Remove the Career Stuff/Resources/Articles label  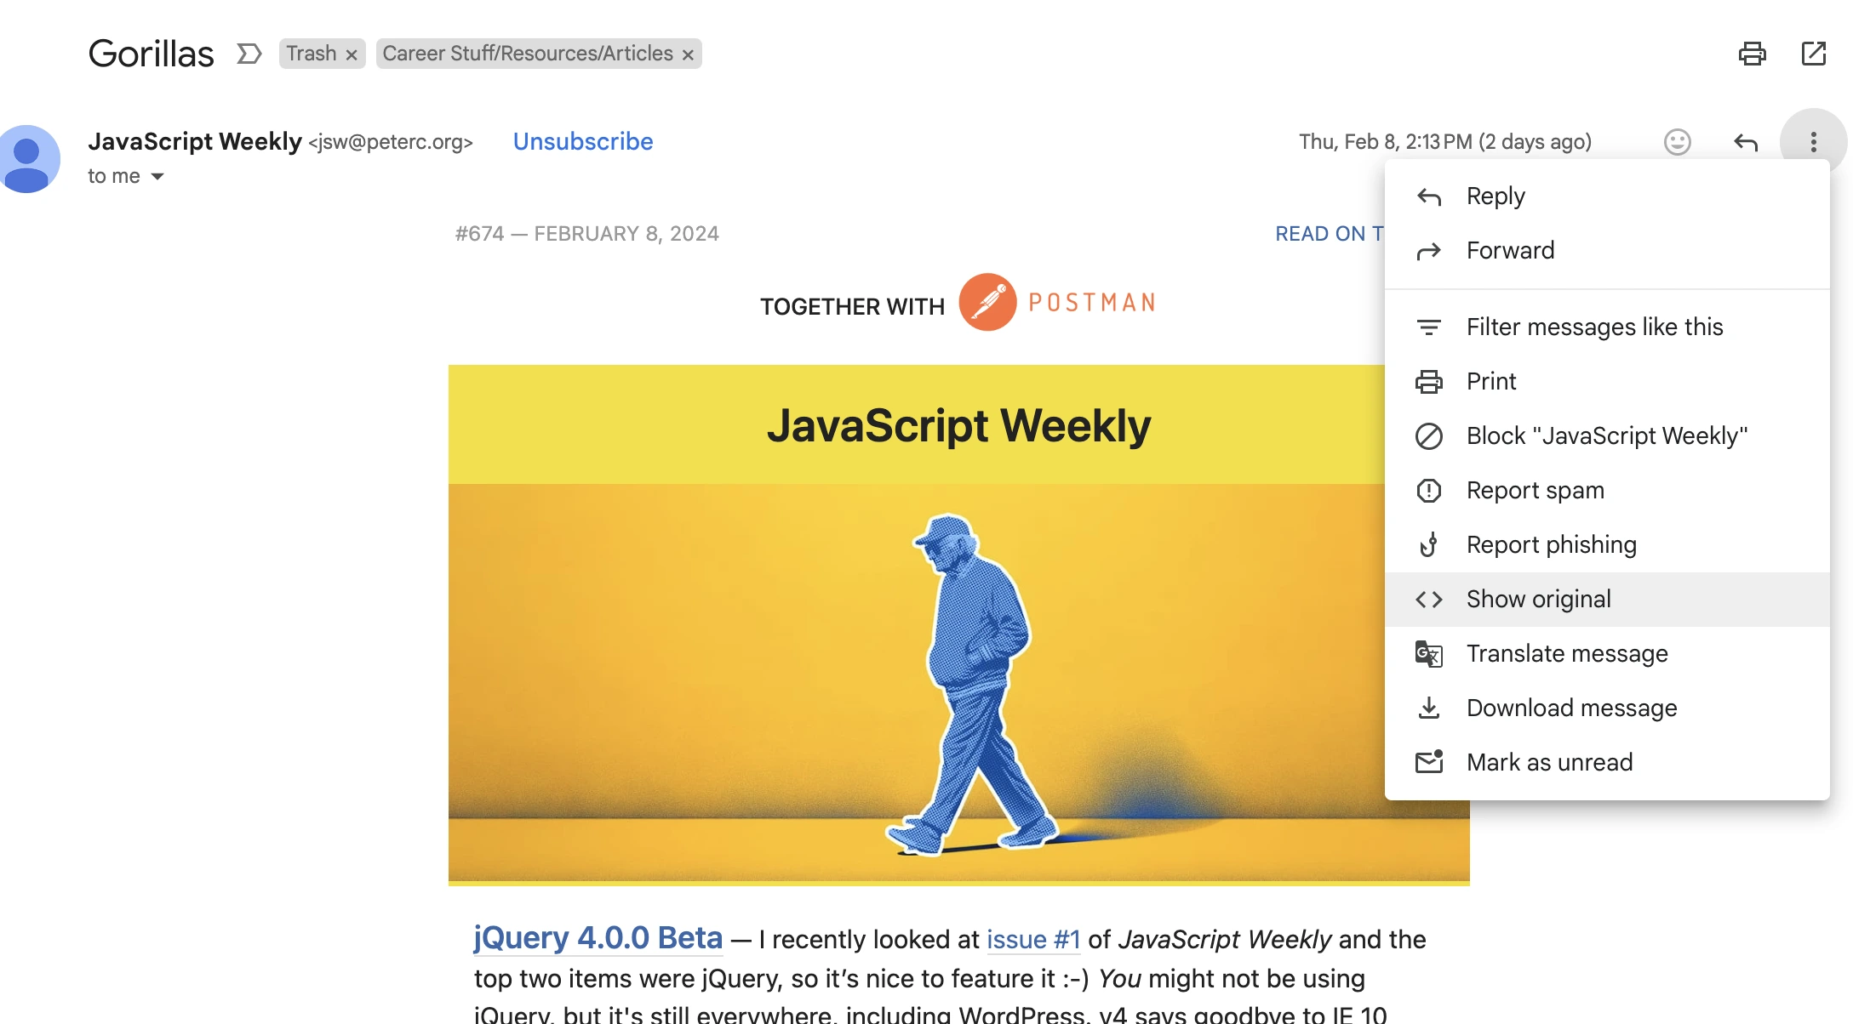coord(688,54)
